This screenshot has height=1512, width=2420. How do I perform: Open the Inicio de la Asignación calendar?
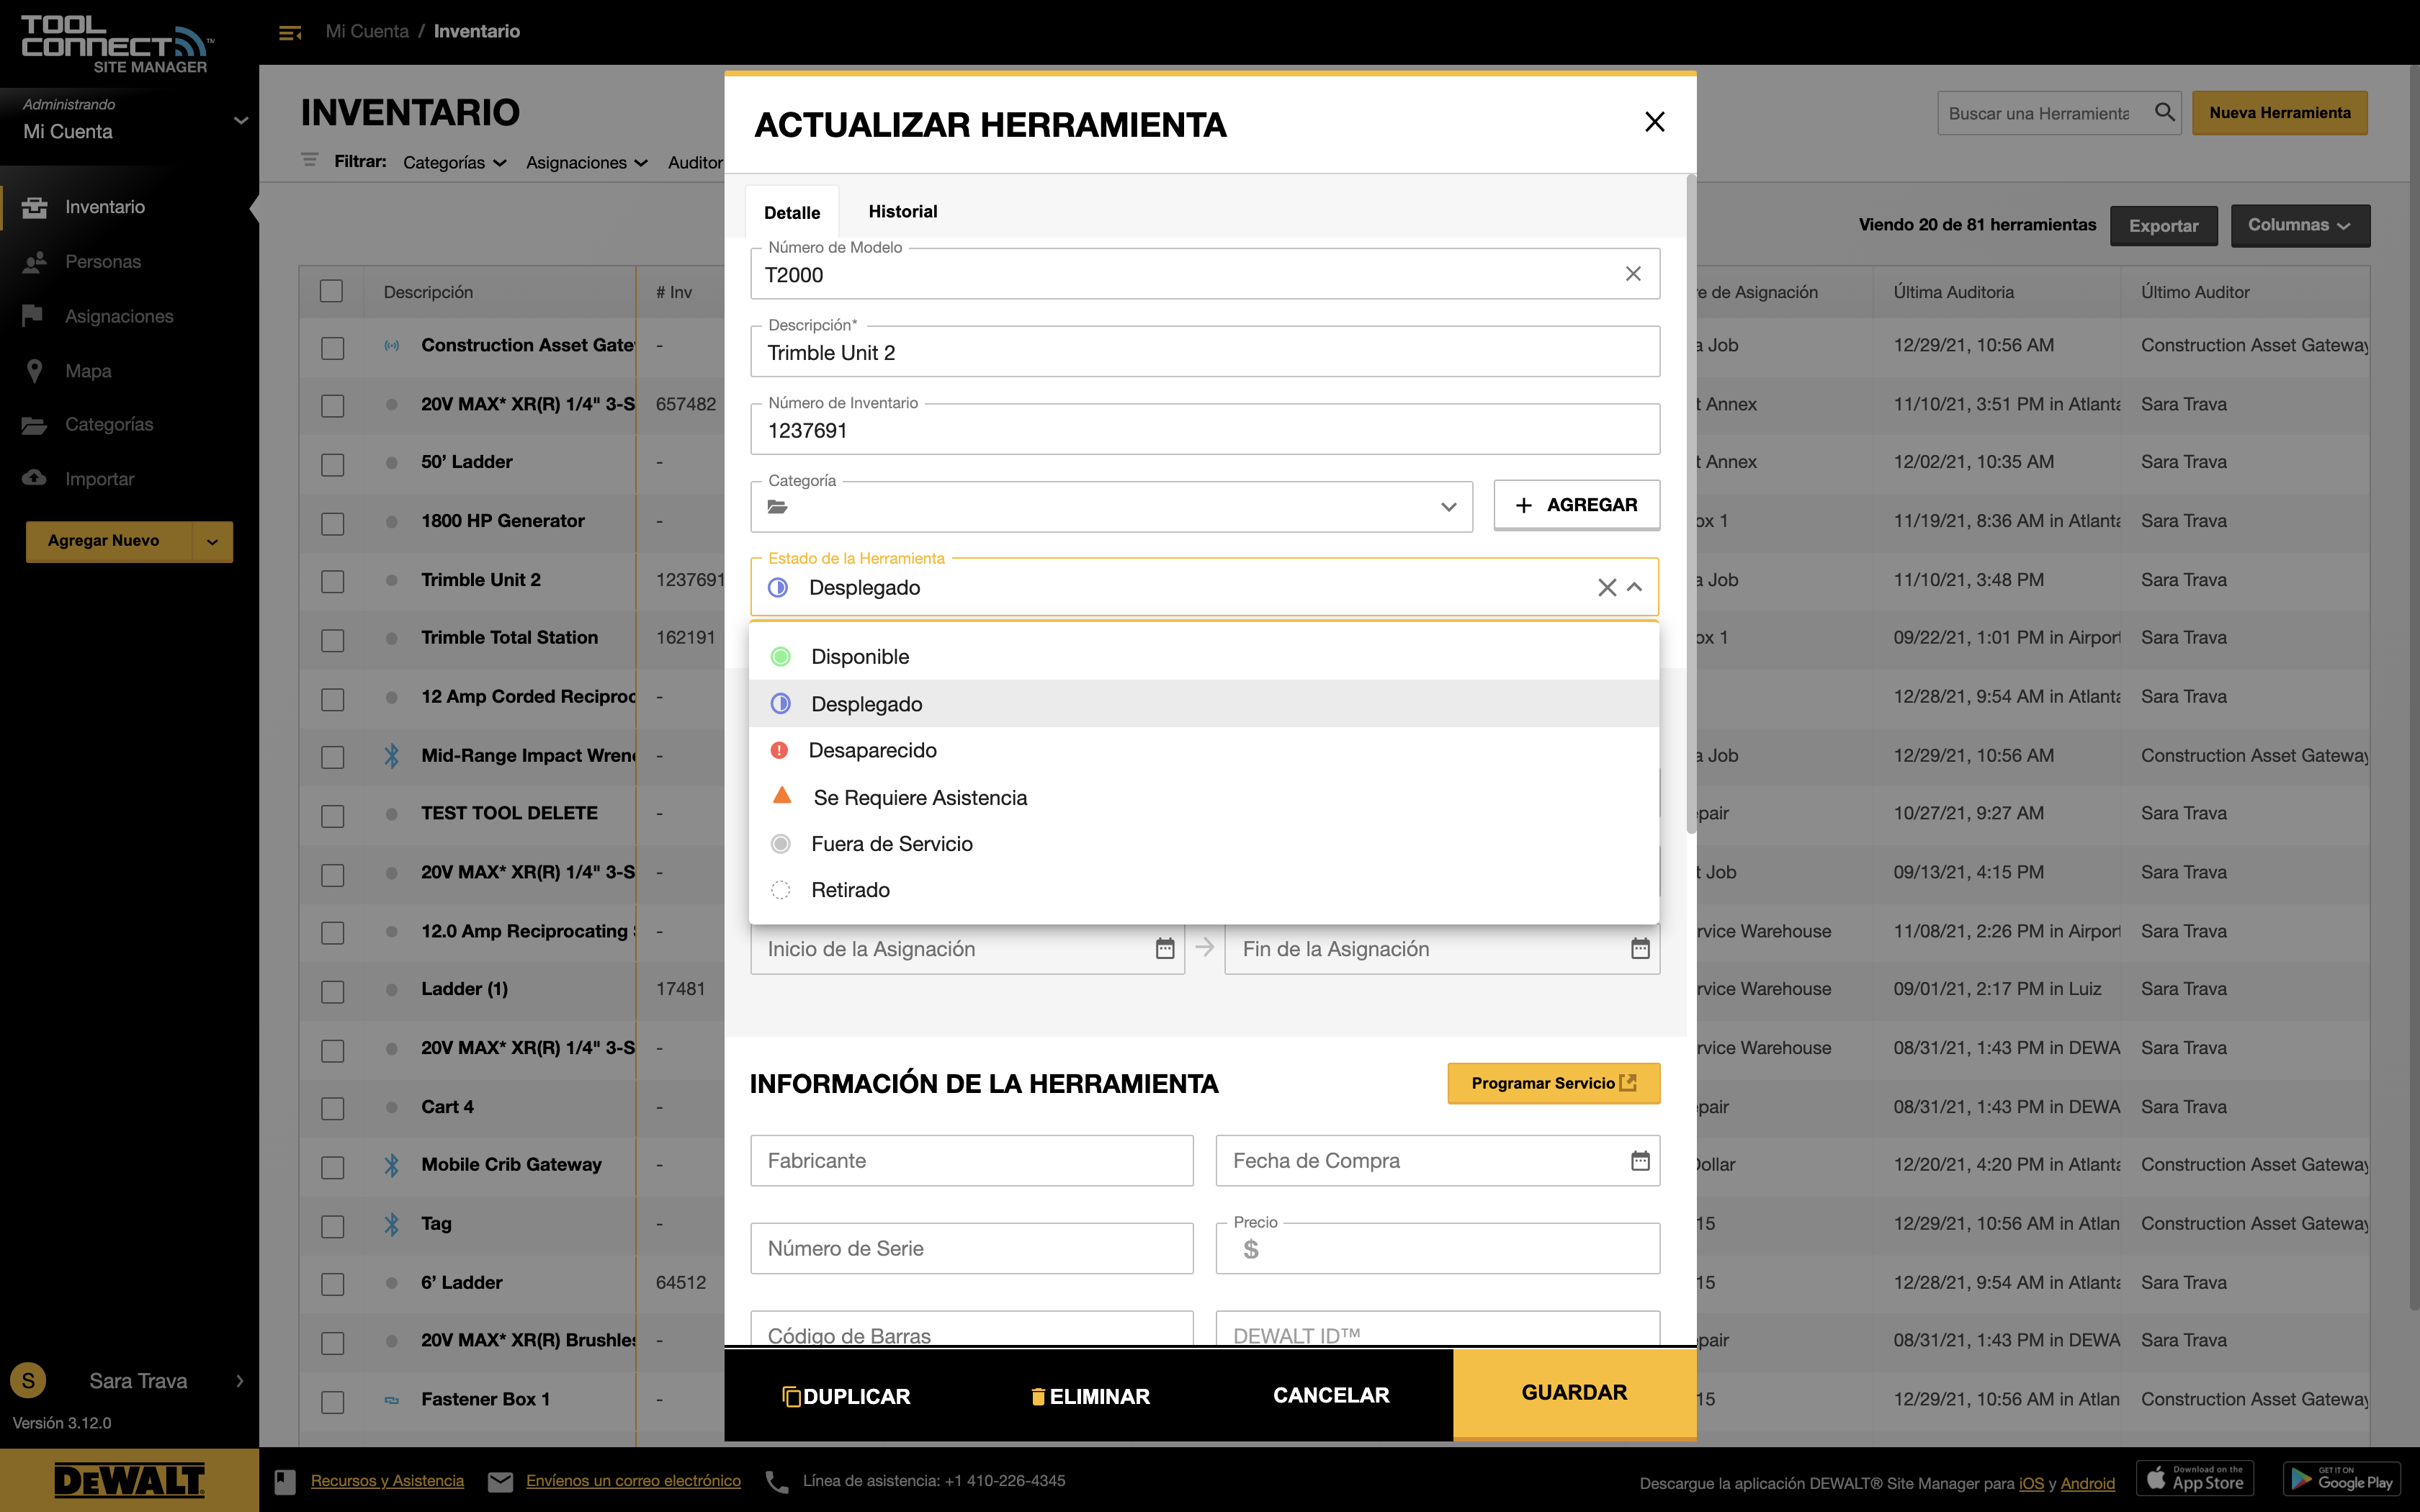coord(1165,948)
